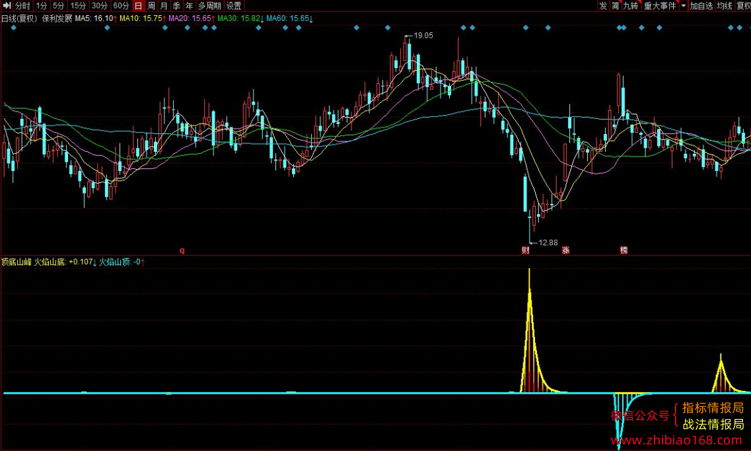The image size is (751, 451).
Task: Switch to the 月 monthly tab
Action: click(x=164, y=6)
